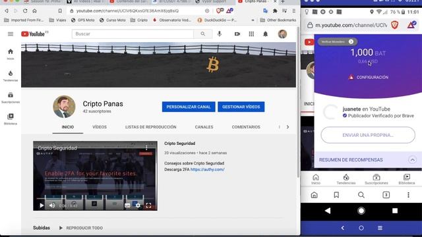
Task: Tap Android home circle button
Action: 361,211
